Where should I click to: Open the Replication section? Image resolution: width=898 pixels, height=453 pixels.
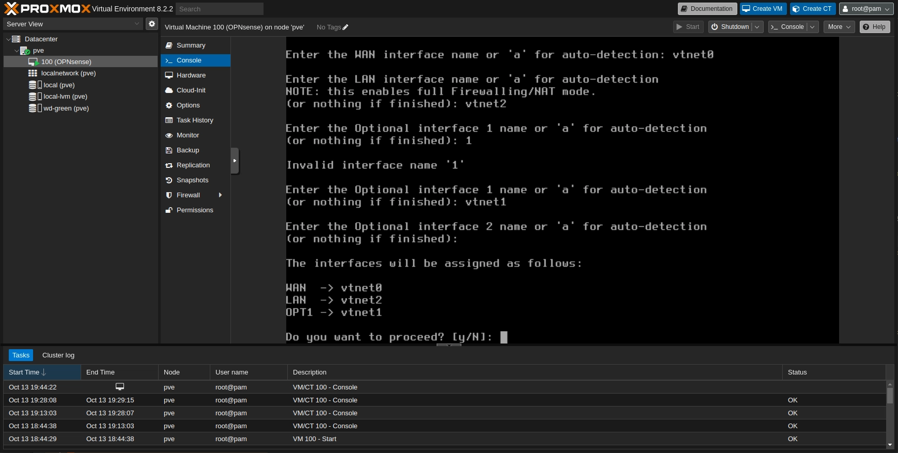point(195,165)
